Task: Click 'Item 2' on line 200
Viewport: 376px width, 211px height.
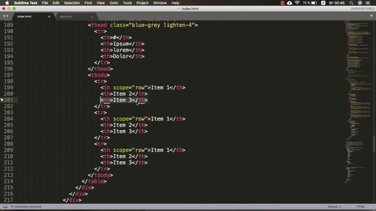Action: point(122,94)
